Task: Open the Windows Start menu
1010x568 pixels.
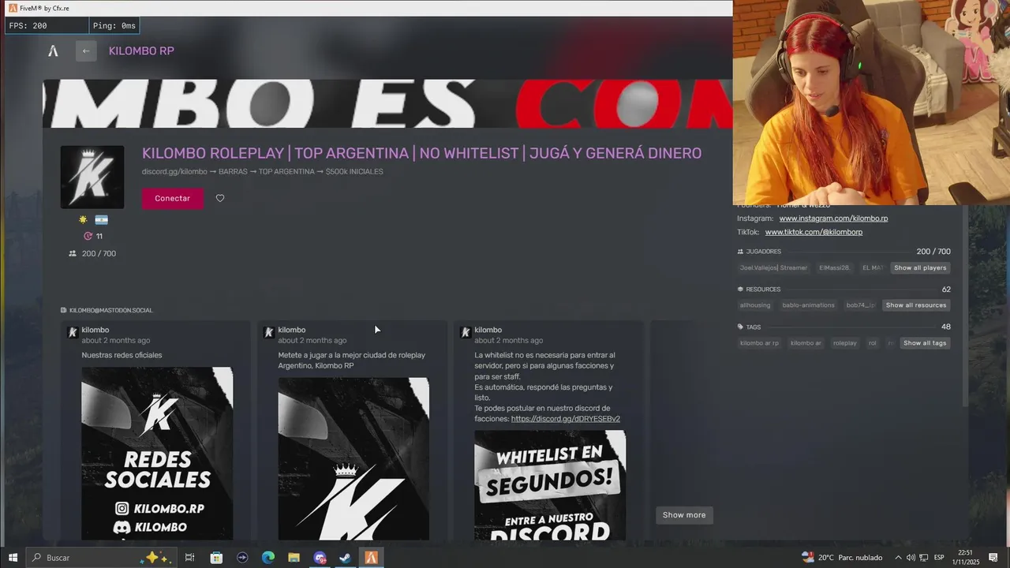Action: click(x=13, y=558)
